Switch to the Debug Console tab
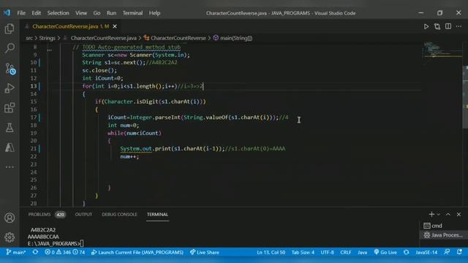The width and height of the screenshot is (468, 263). [119, 214]
